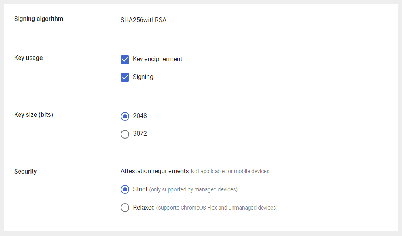Click the "Relaxed" option label text
The height and width of the screenshot is (236, 402).
144,207
